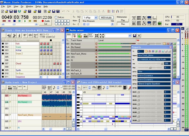Click the sine waveform icon in Audio track window
This screenshot has height=136, width=189.
4,87
